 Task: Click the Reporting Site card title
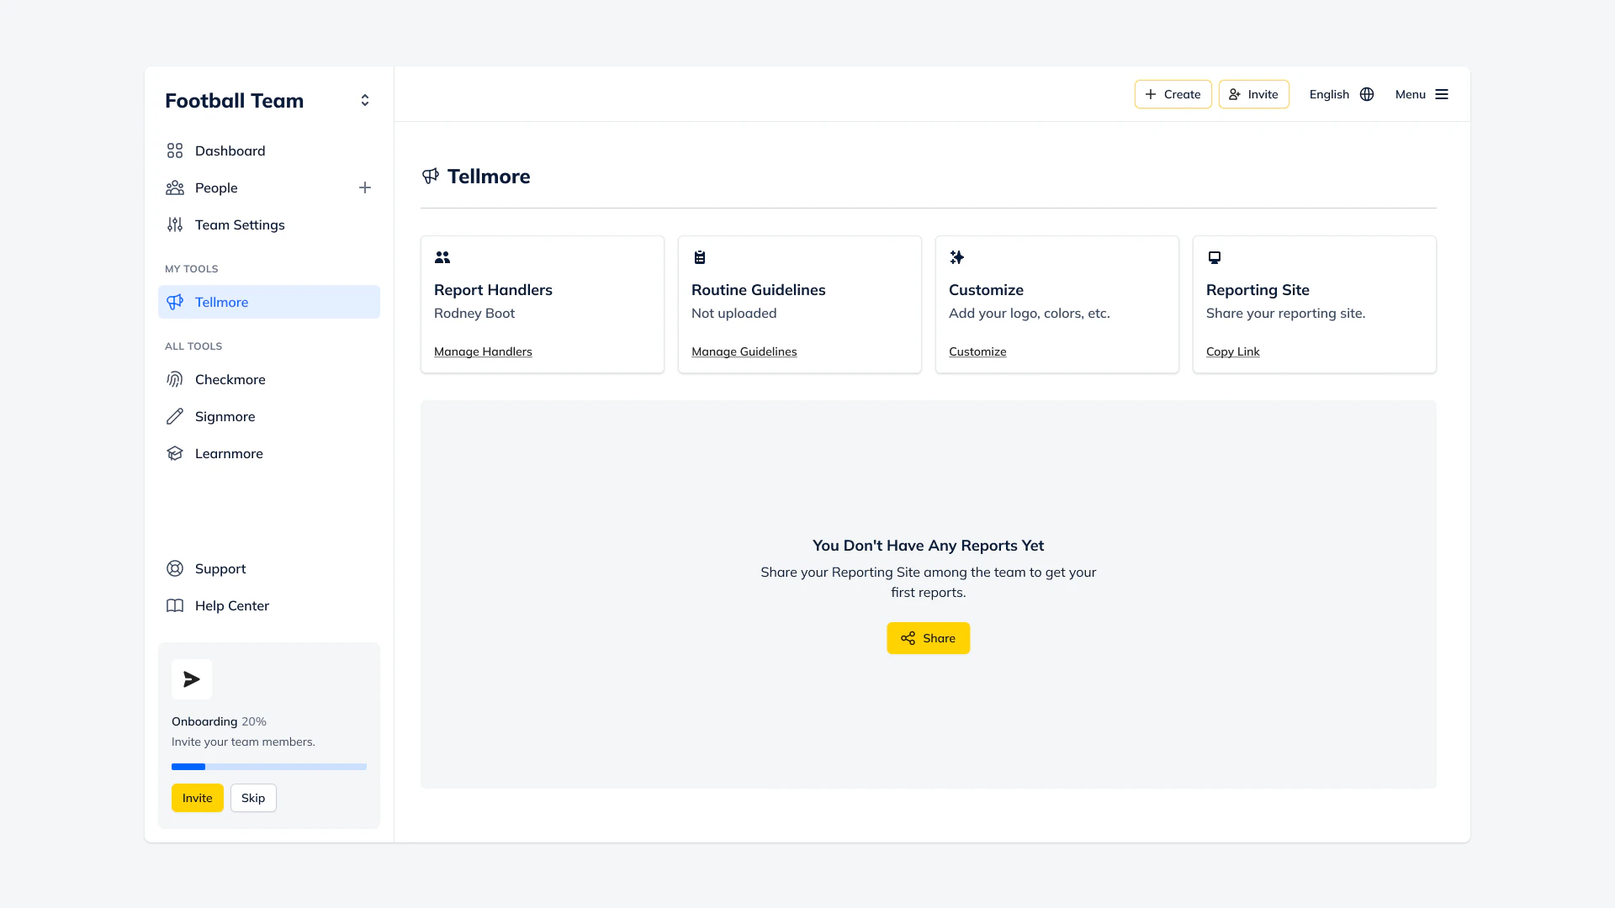pos(1258,289)
